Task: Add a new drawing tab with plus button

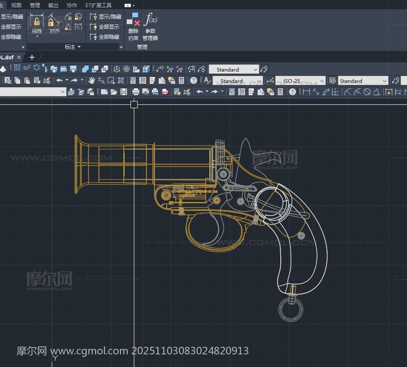Action: [x=32, y=57]
